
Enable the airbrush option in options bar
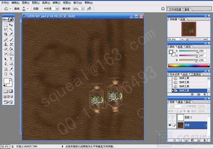click(x=89, y=9)
